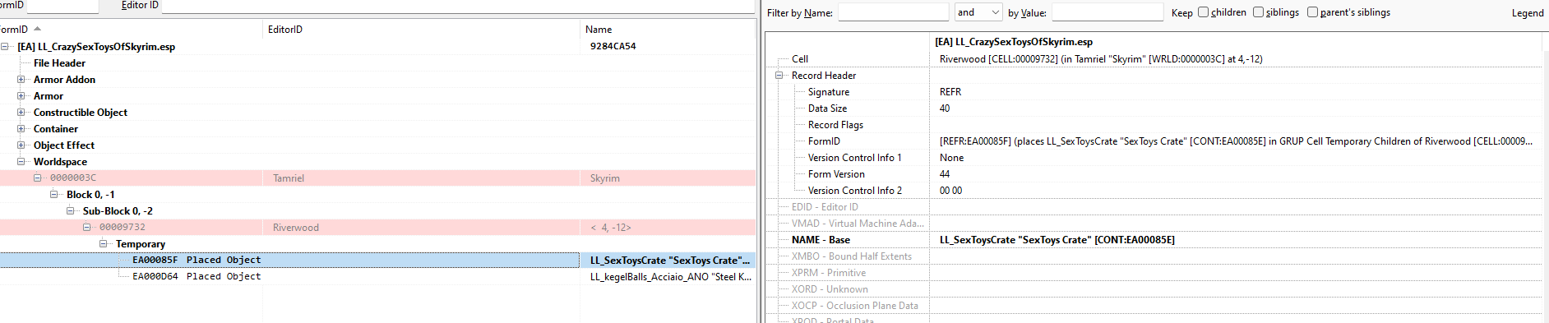This screenshot has width=1549, height=323.
Task: Select the Armor Addon row
Action: [x=377, y=80]
